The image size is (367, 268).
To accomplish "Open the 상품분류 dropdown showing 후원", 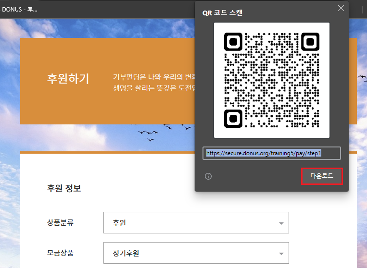I will [196, 223].
